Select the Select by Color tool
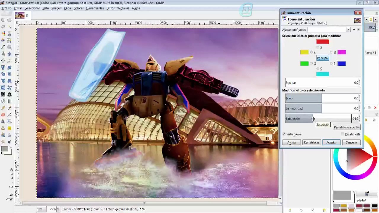 (3, 34)
